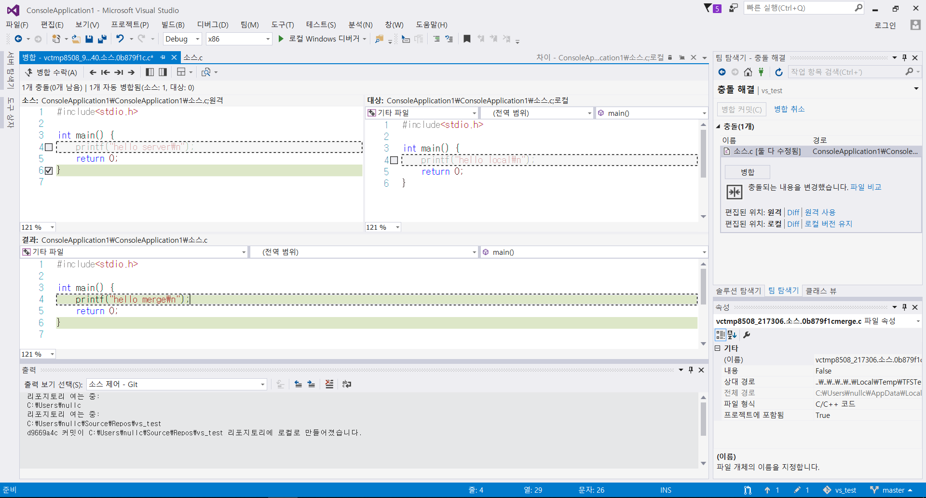Jump to first conflict in merge toolbar
The width and height of the screenshot is (926, 498).
click(x=106, y=72)
